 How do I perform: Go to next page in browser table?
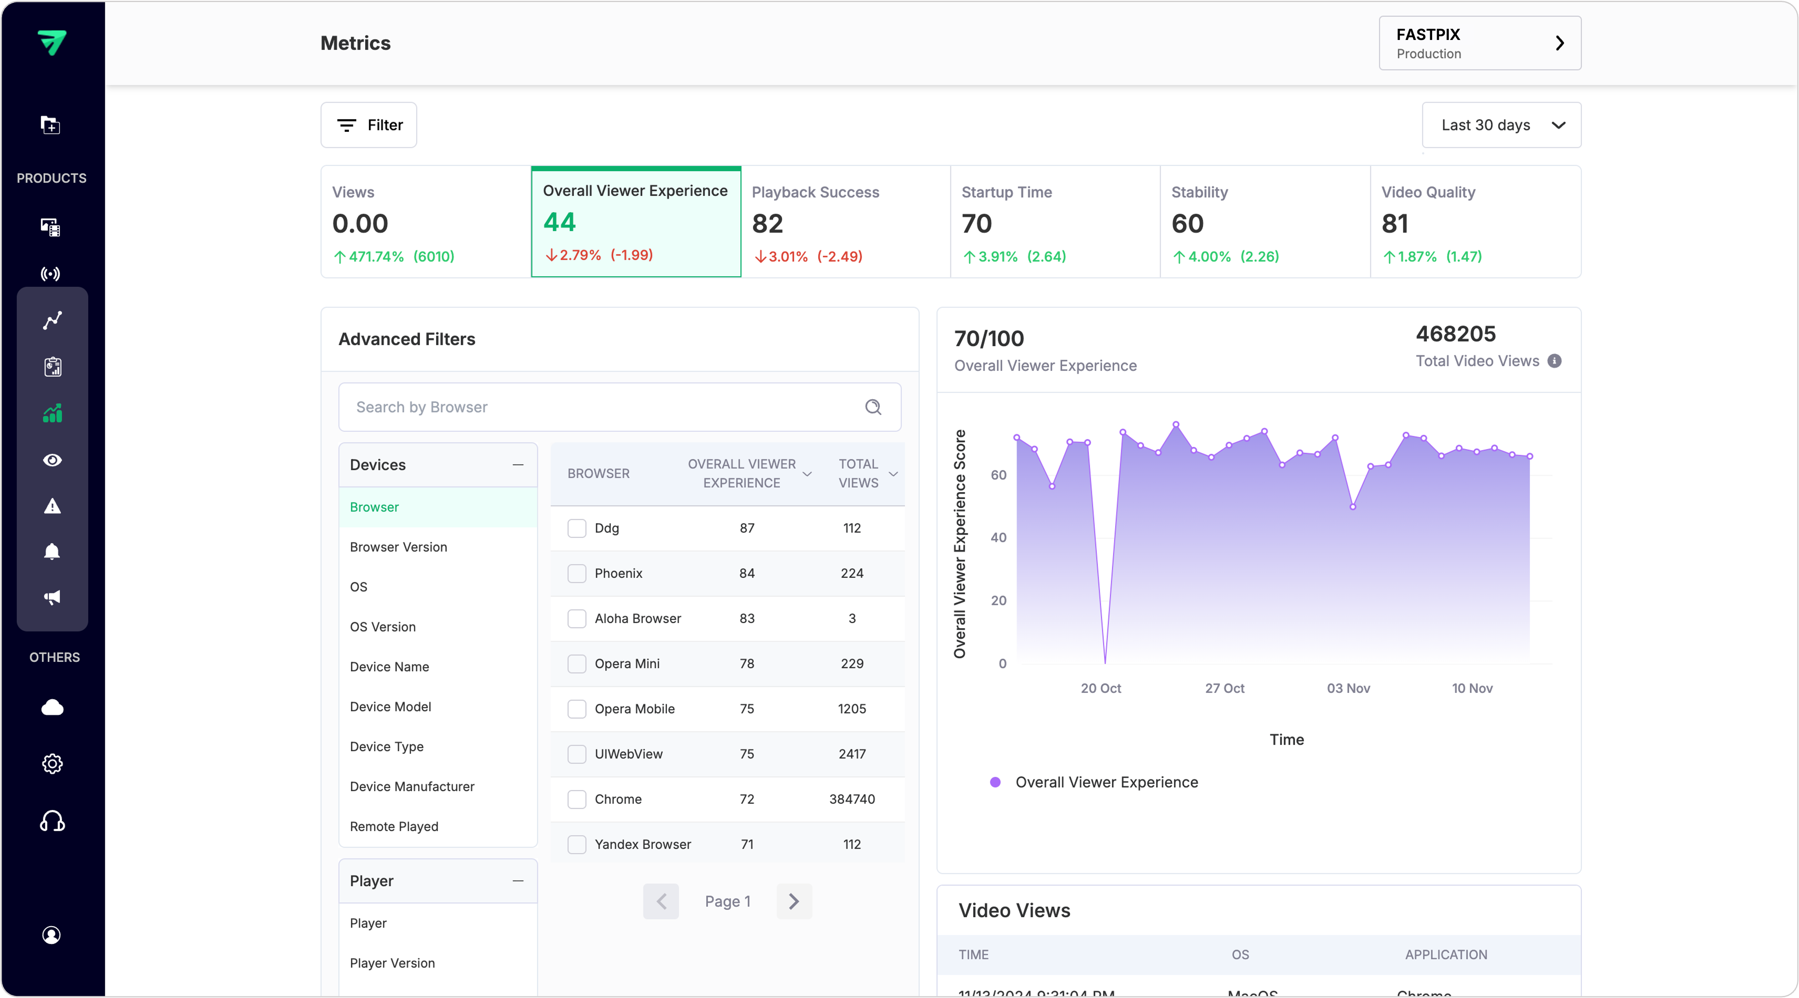pos(793,901)
